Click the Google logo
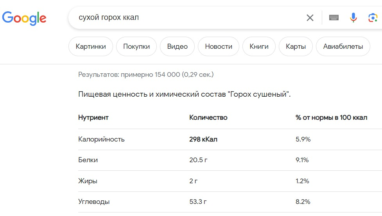This screenshot has height=216, width=382. 24,18
